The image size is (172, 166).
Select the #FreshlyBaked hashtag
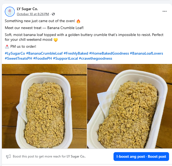pyautogui.click(x=76, y=53)
